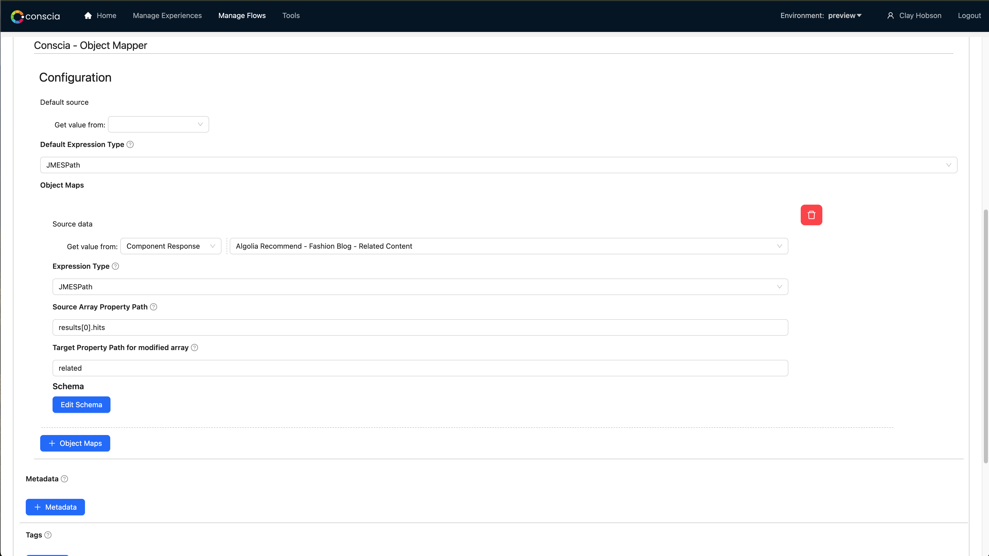
Task: Open Tools menu
Action: 291,15
